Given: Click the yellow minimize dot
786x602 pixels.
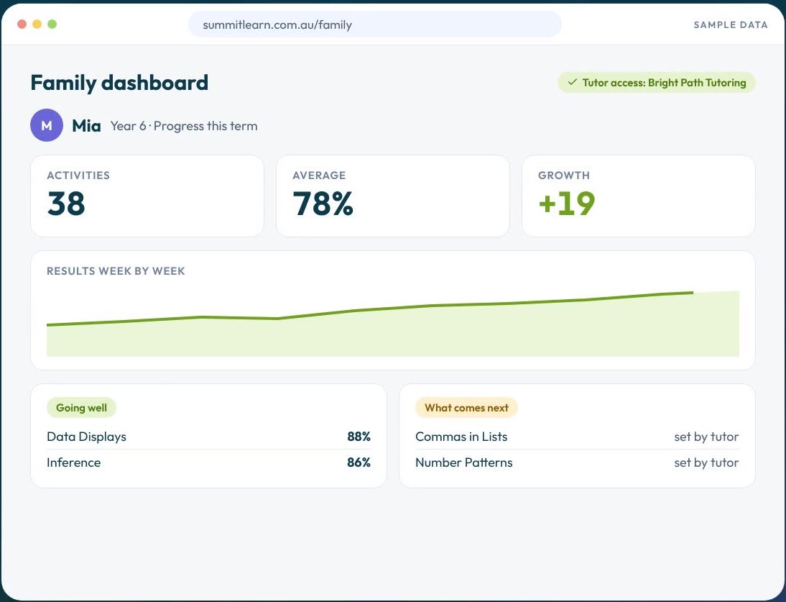Looking at the screenshot, I should 37,24.
